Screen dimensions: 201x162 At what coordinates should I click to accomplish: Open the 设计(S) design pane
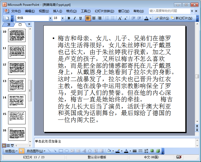point(162,18)
